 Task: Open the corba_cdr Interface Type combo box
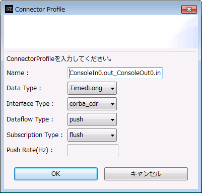[92, 104]
